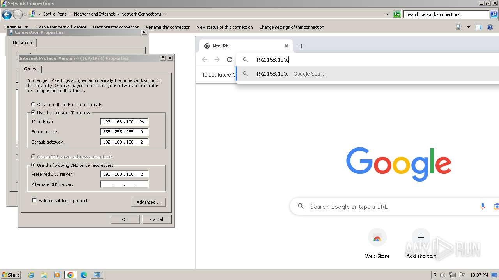499x280 pixels.
Task: Click the Search Google or type a URL box
Action: (394, 206)
